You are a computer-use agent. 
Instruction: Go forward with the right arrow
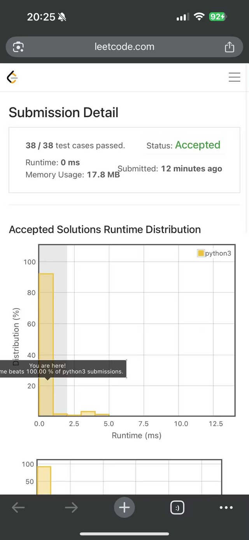pos(71,507)
